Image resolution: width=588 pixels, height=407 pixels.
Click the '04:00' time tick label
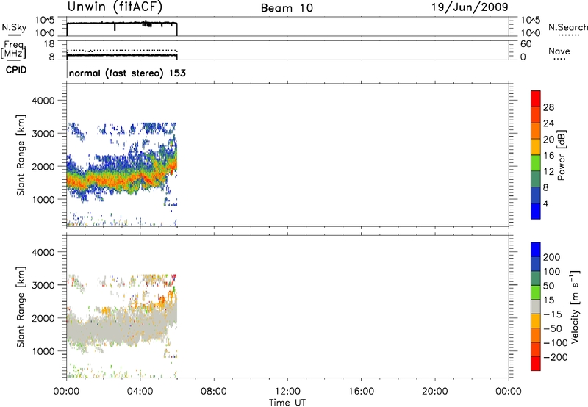click(x=140, y=392)
